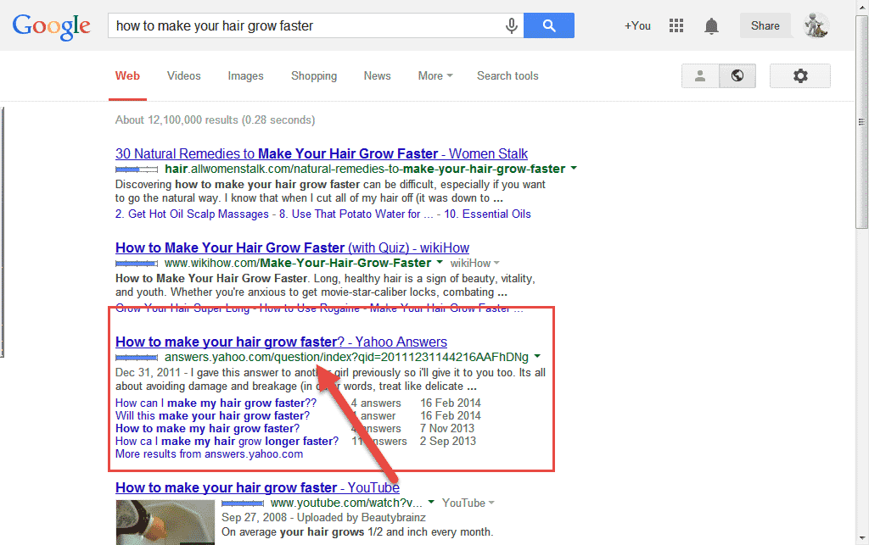Viewport: 869px width, 545px height.
Task: Open 'How to make my hair grow faster?' question
Action: coord(207,428)
